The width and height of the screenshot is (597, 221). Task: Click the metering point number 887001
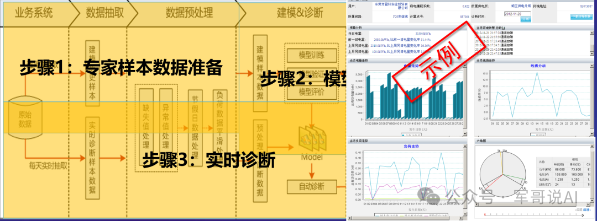[x=464, y=17]
